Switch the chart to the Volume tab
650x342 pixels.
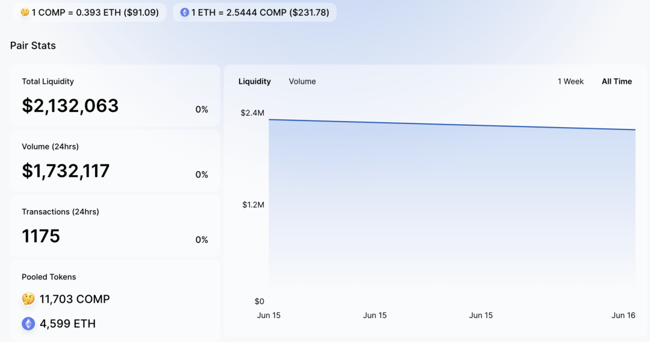pyautogui.click(x=302, y=81)
